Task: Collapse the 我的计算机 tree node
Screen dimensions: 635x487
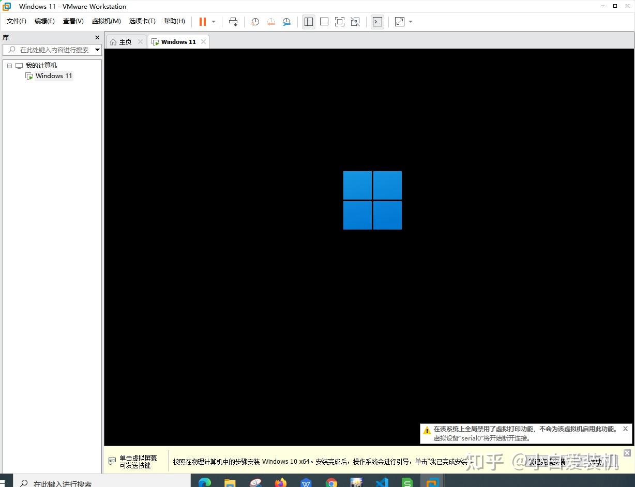Action: point(9,65)
